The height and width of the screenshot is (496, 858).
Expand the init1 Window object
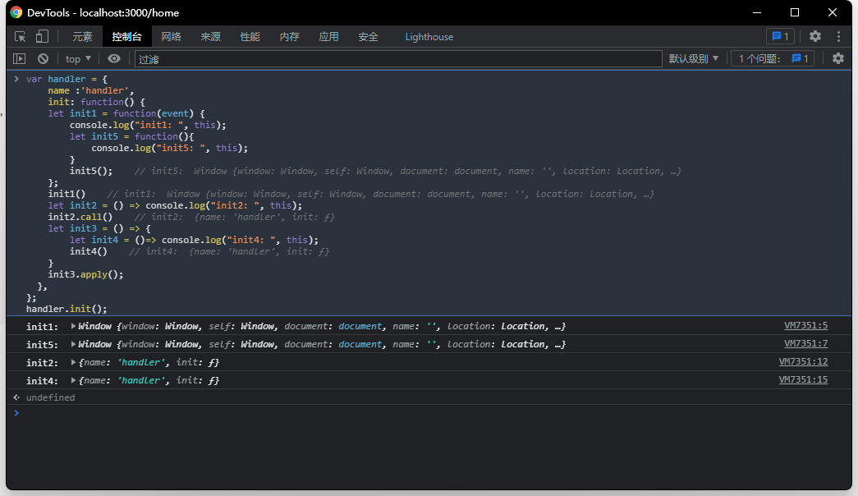(x=74, y=326)
